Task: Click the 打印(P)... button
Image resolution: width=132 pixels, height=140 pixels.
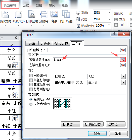Action: (70, 124)
